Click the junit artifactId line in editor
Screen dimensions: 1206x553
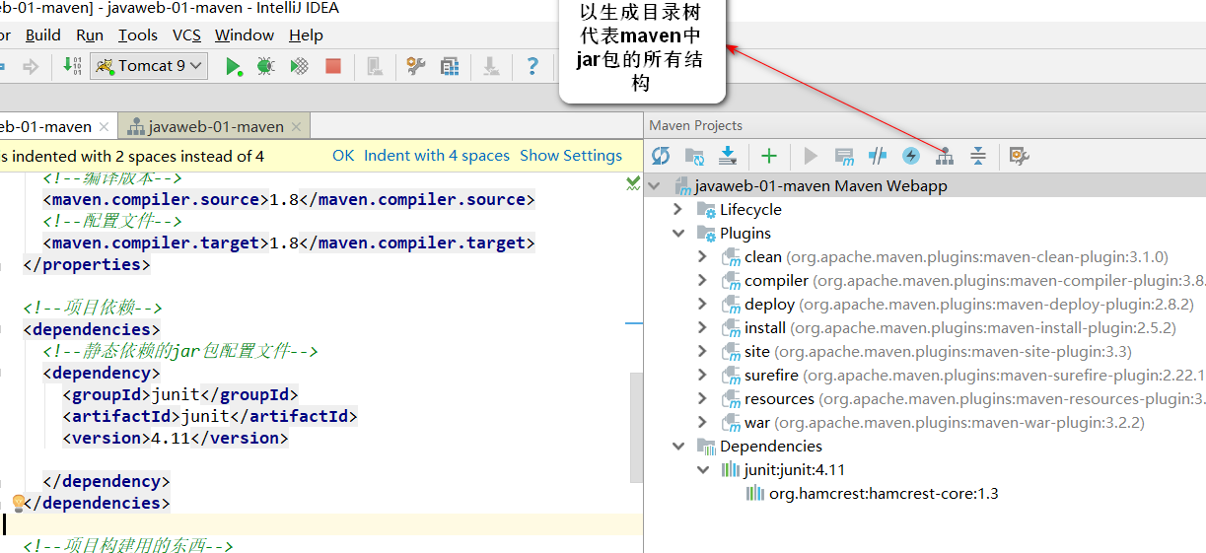click(x=209, y=416)
